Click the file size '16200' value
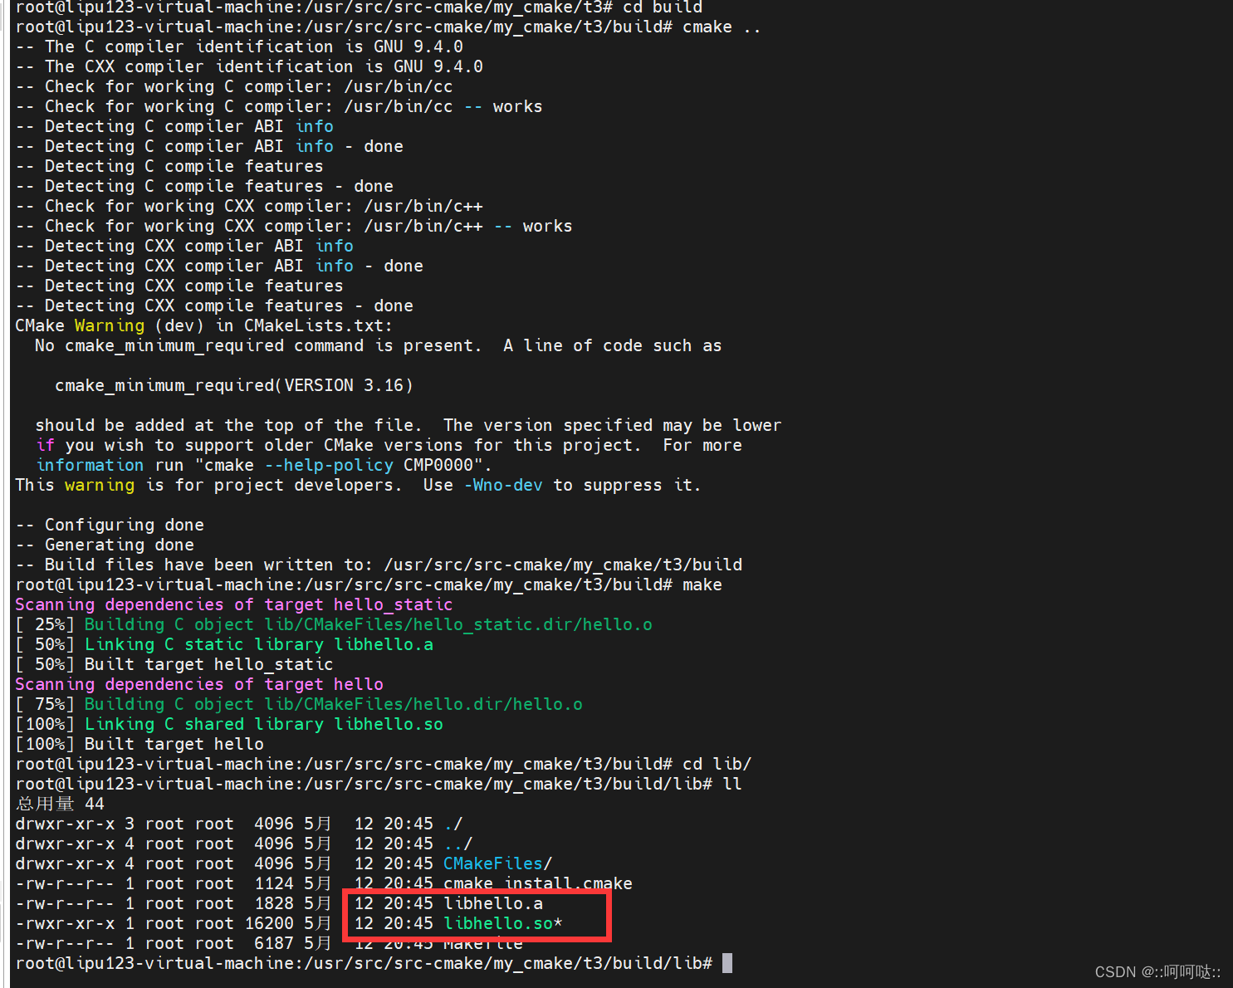 tap(269, 923)
